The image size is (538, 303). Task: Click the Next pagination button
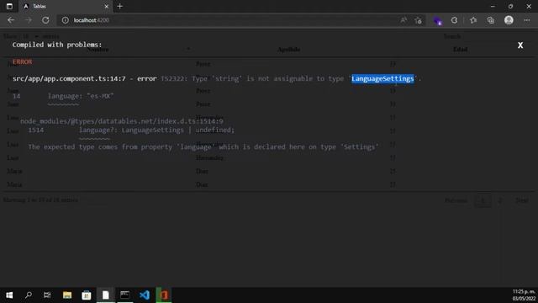pos(522,200)
